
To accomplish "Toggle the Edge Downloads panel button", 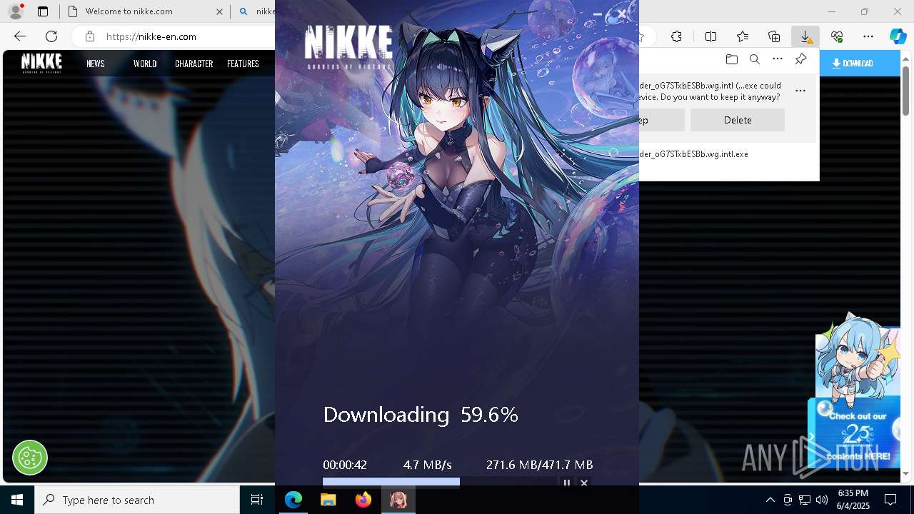I will tap(805, 36).
